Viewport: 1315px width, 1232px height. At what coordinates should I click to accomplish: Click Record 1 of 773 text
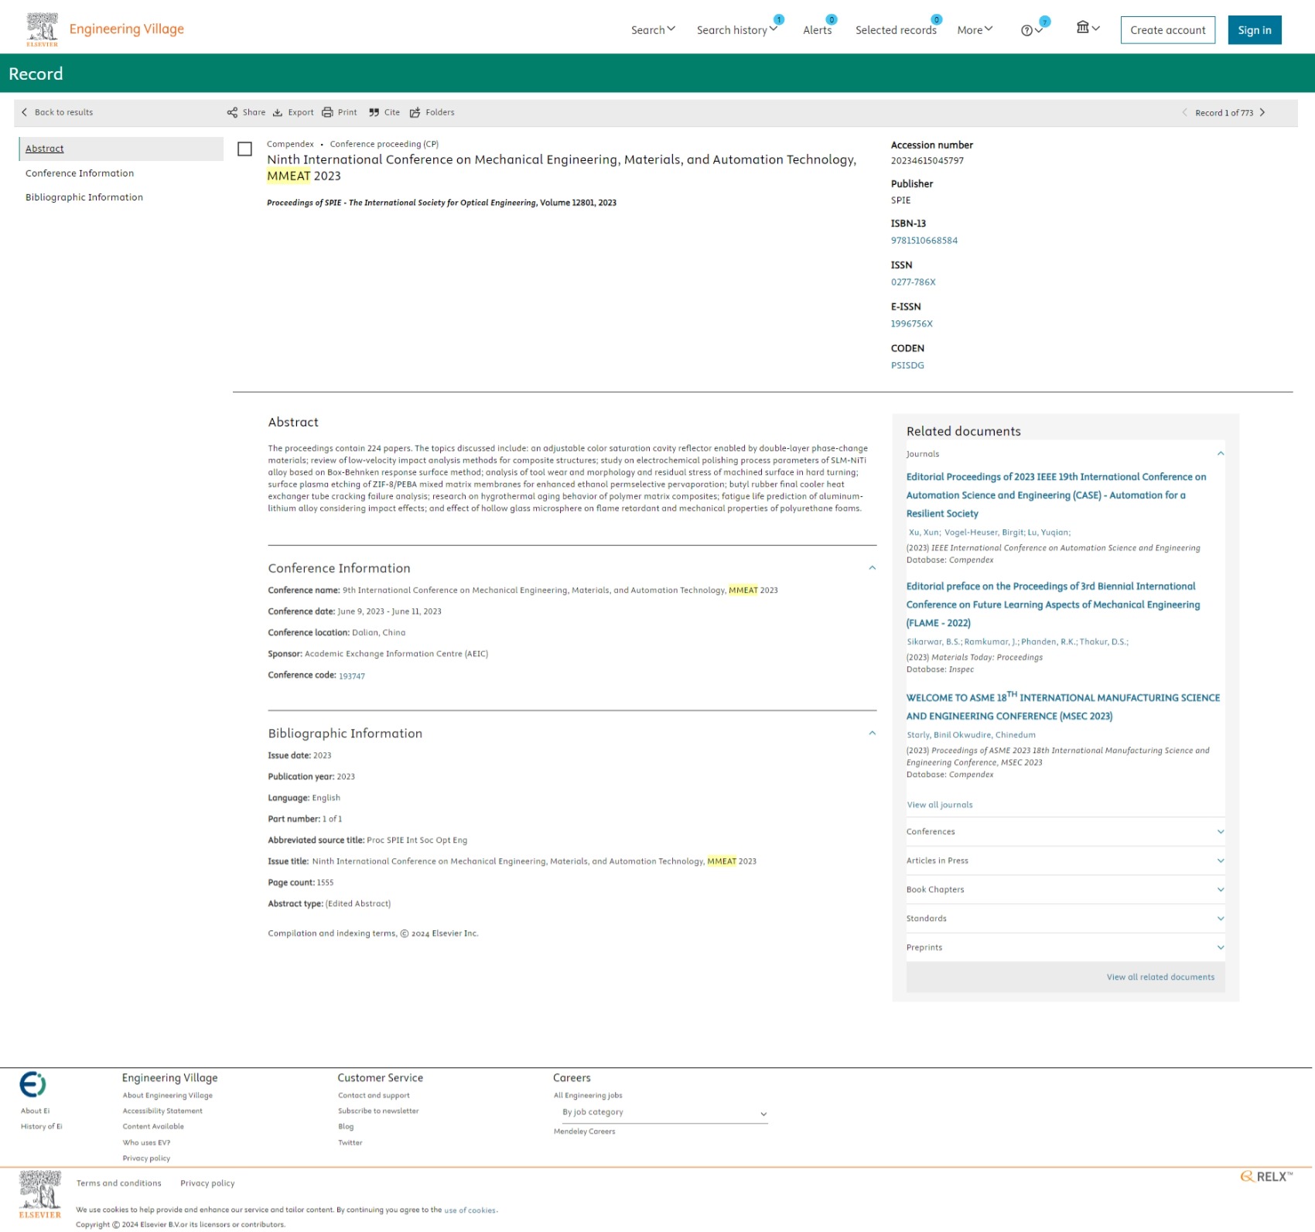click(x=1224, y=113)
